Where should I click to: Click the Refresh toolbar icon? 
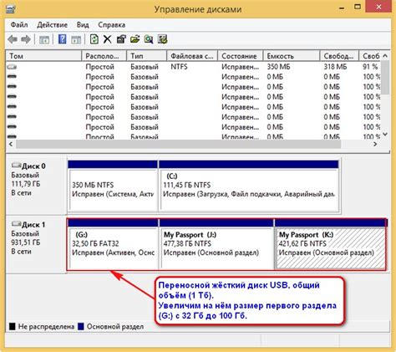(x=94, y=39)
